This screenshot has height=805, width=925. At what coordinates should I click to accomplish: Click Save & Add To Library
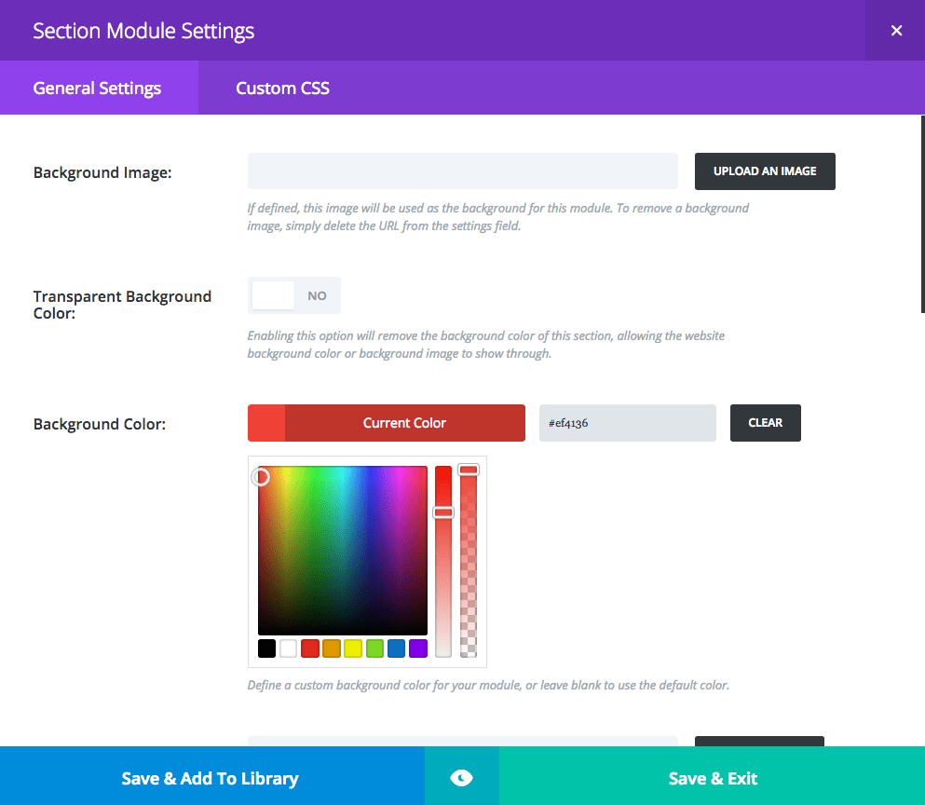(x=211, y=778)
